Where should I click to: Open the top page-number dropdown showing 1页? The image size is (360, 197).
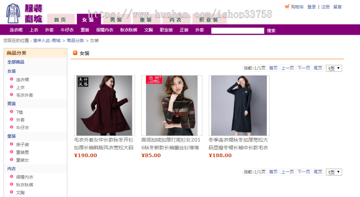pyautogui.click(x=334, y=69)
